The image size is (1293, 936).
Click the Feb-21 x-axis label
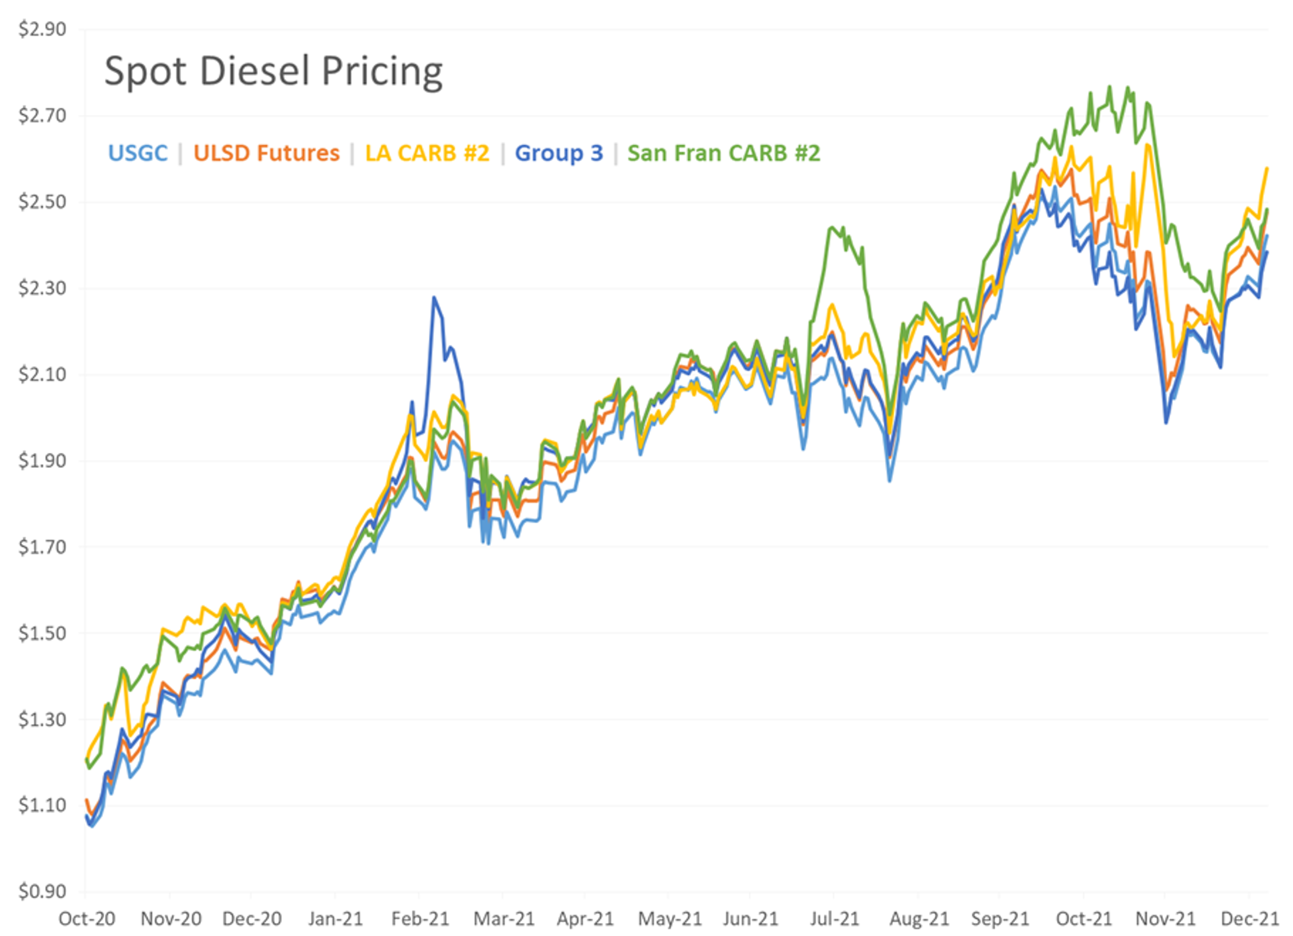point(420,918)
